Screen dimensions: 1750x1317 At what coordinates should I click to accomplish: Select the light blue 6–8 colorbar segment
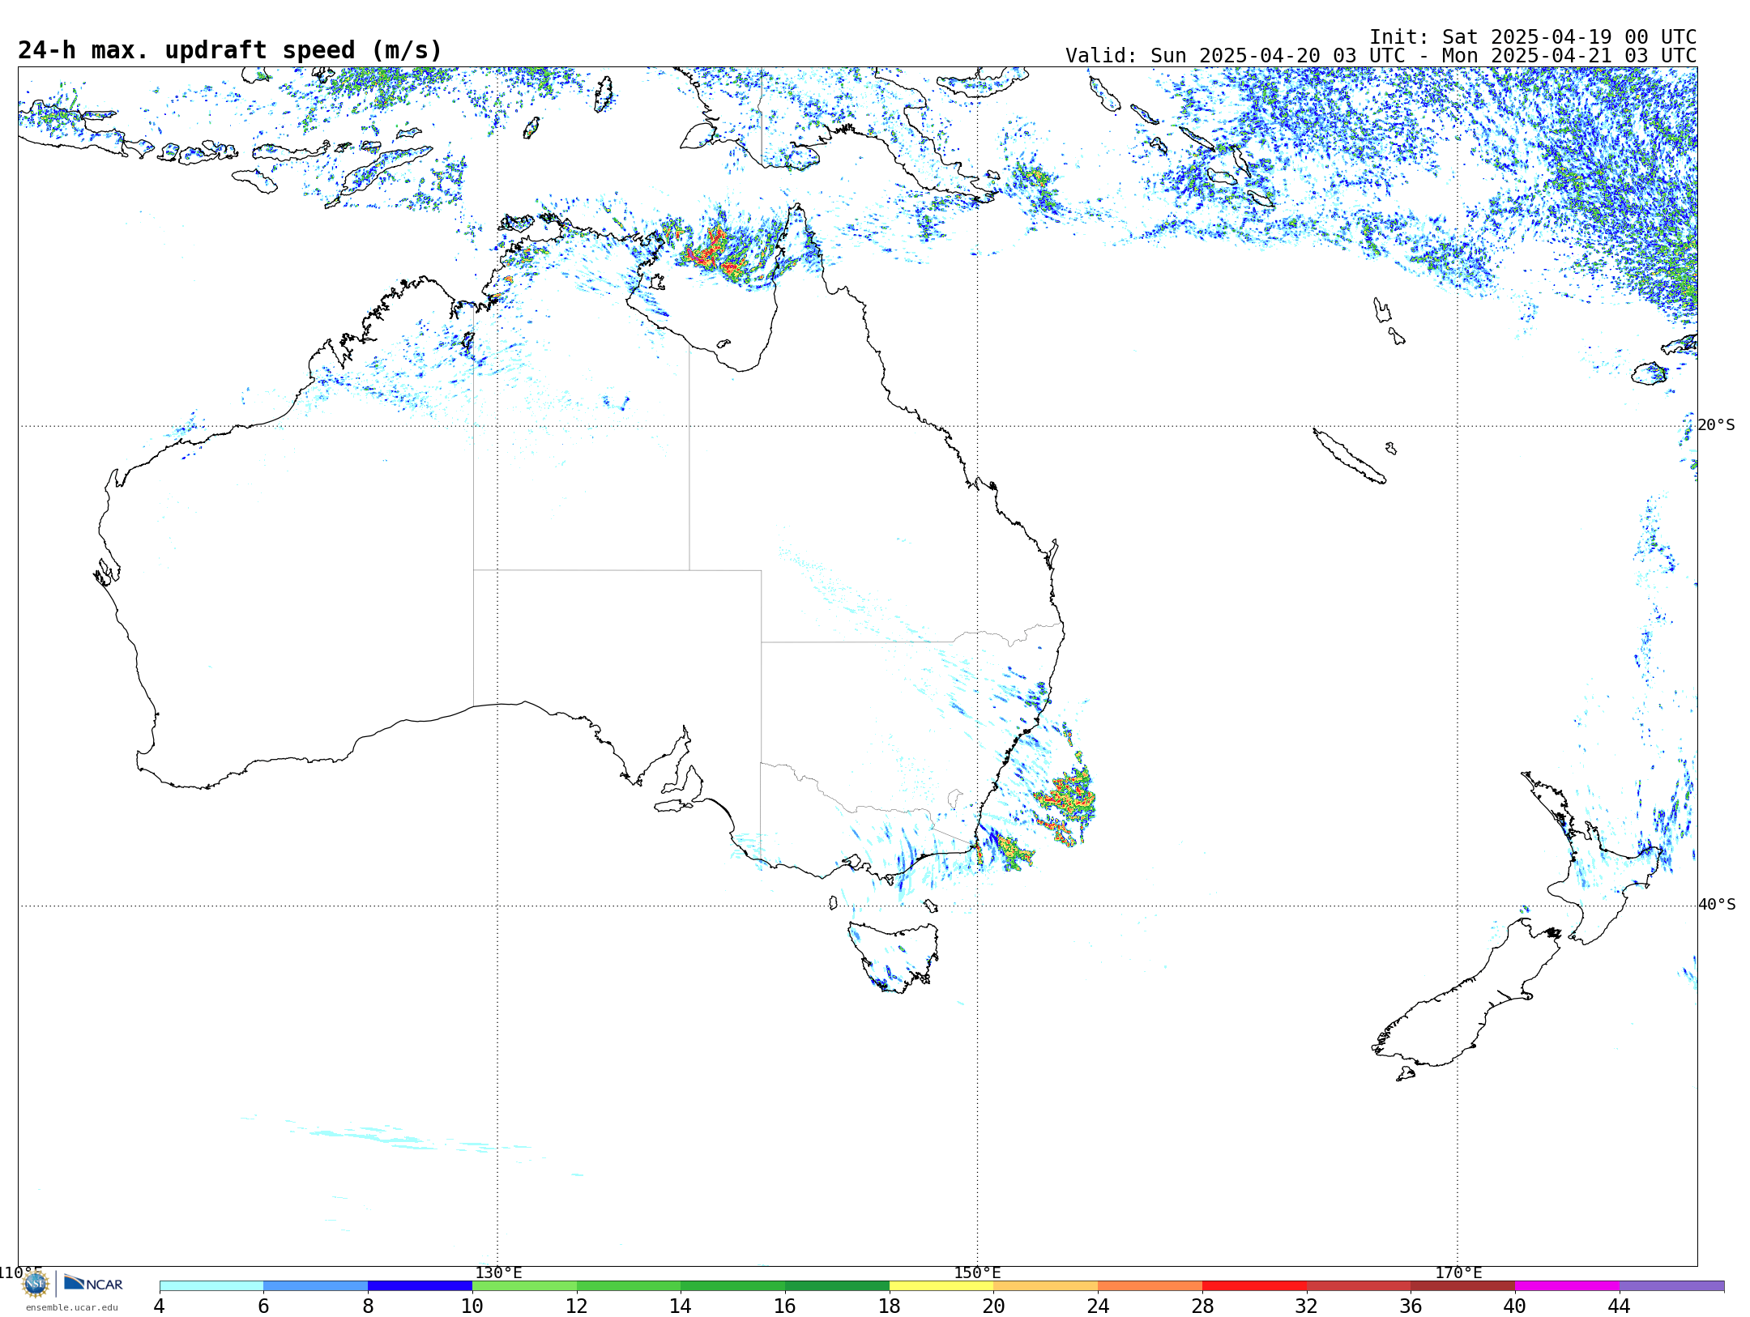[316, 1286]
